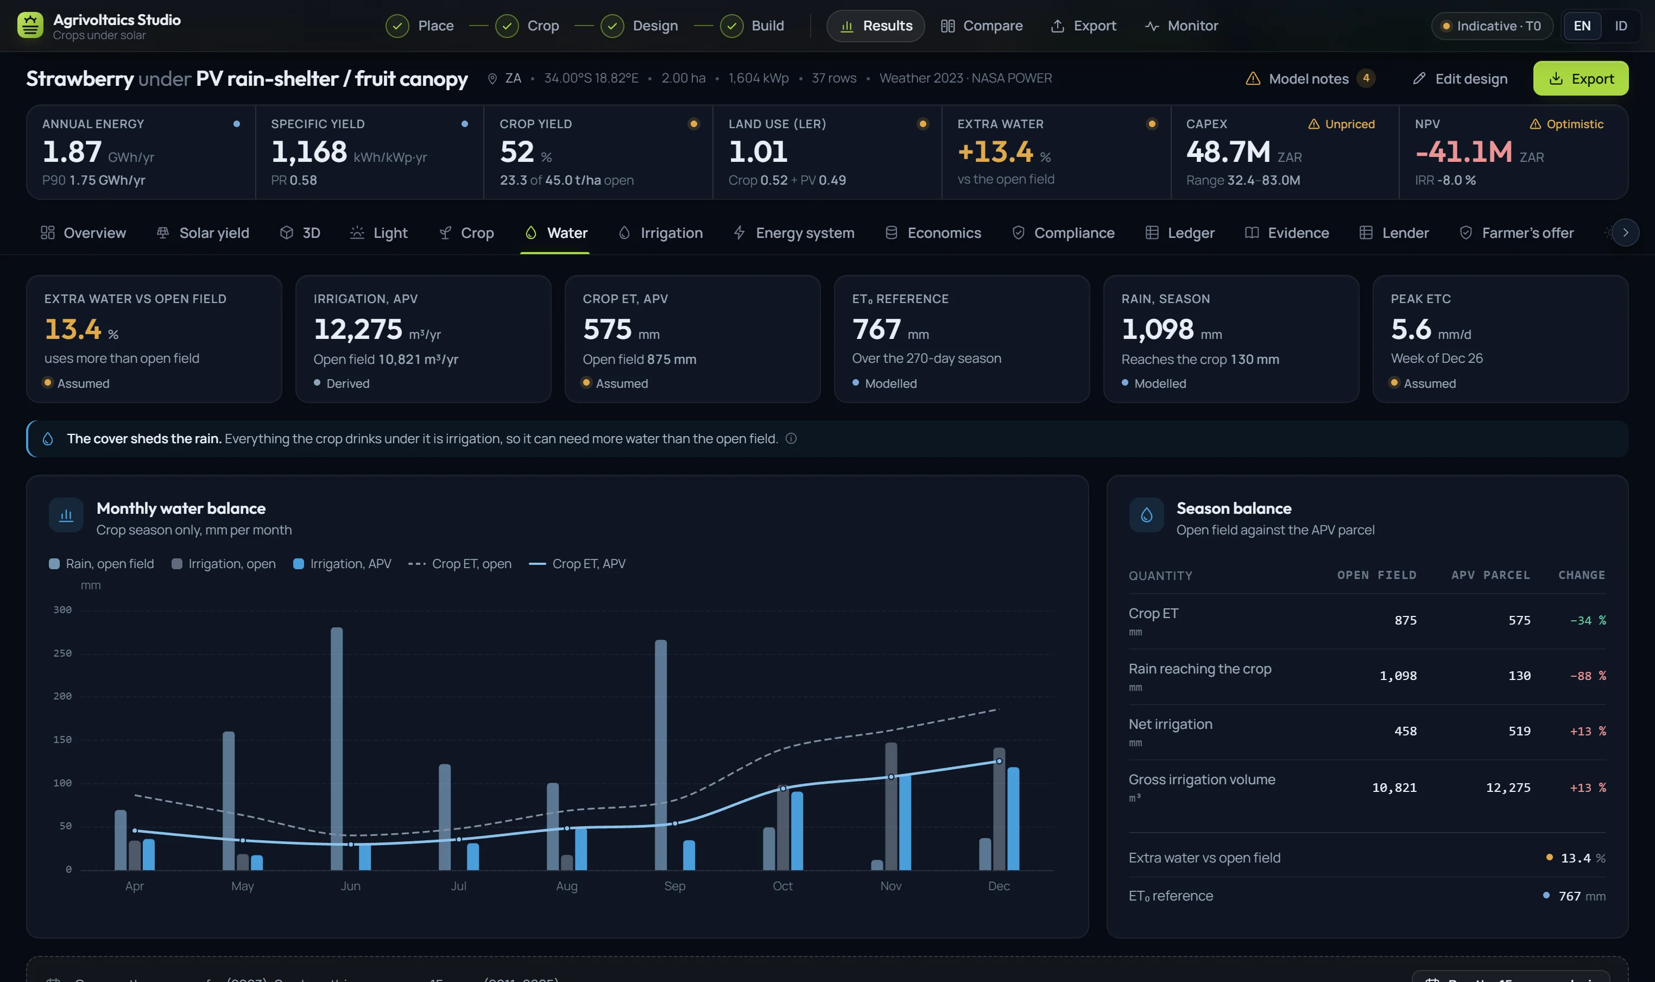The image size is (1655, 982).
Task: Click the Extra Water +13.4 % KPI card
Action: pyautogui.click(x=1056, y=152)
